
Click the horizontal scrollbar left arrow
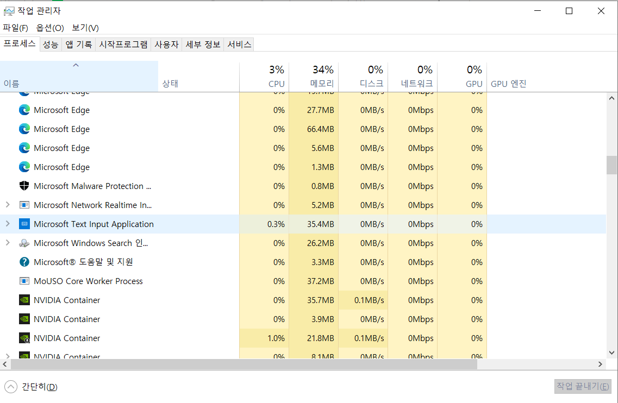click(x=5, y=364)
